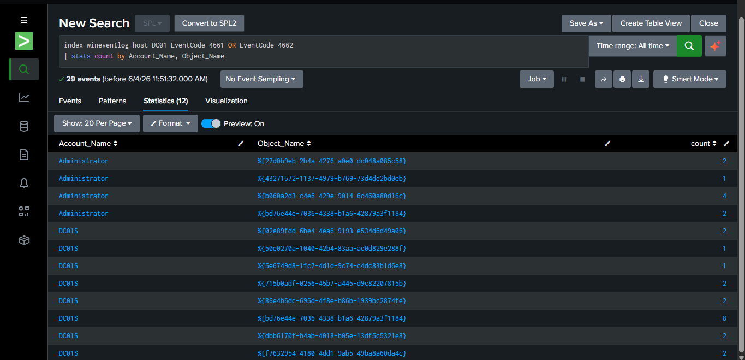Click object %{5e6749d8-1fc7-4d1d-9c74-c4dc83b1d6e8}
The image size is (745, 360).
tap(332, 266)
